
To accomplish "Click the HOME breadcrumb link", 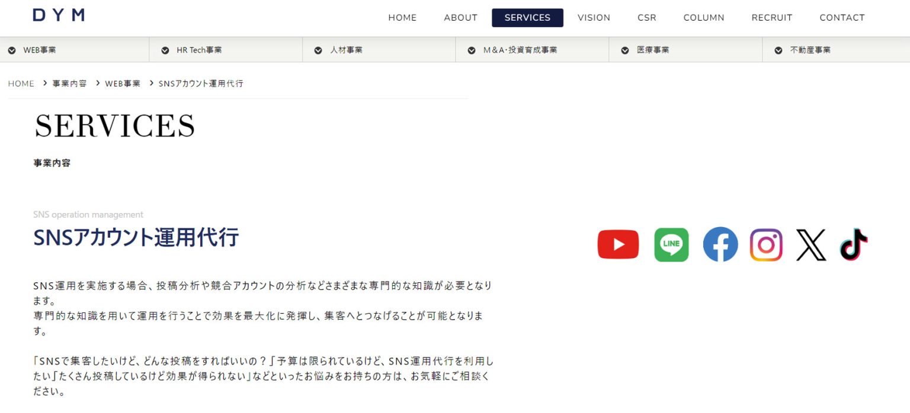I will (21, 83).
